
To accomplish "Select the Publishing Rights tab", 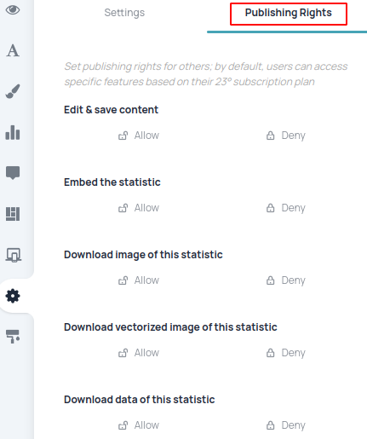I will point(289,13).
